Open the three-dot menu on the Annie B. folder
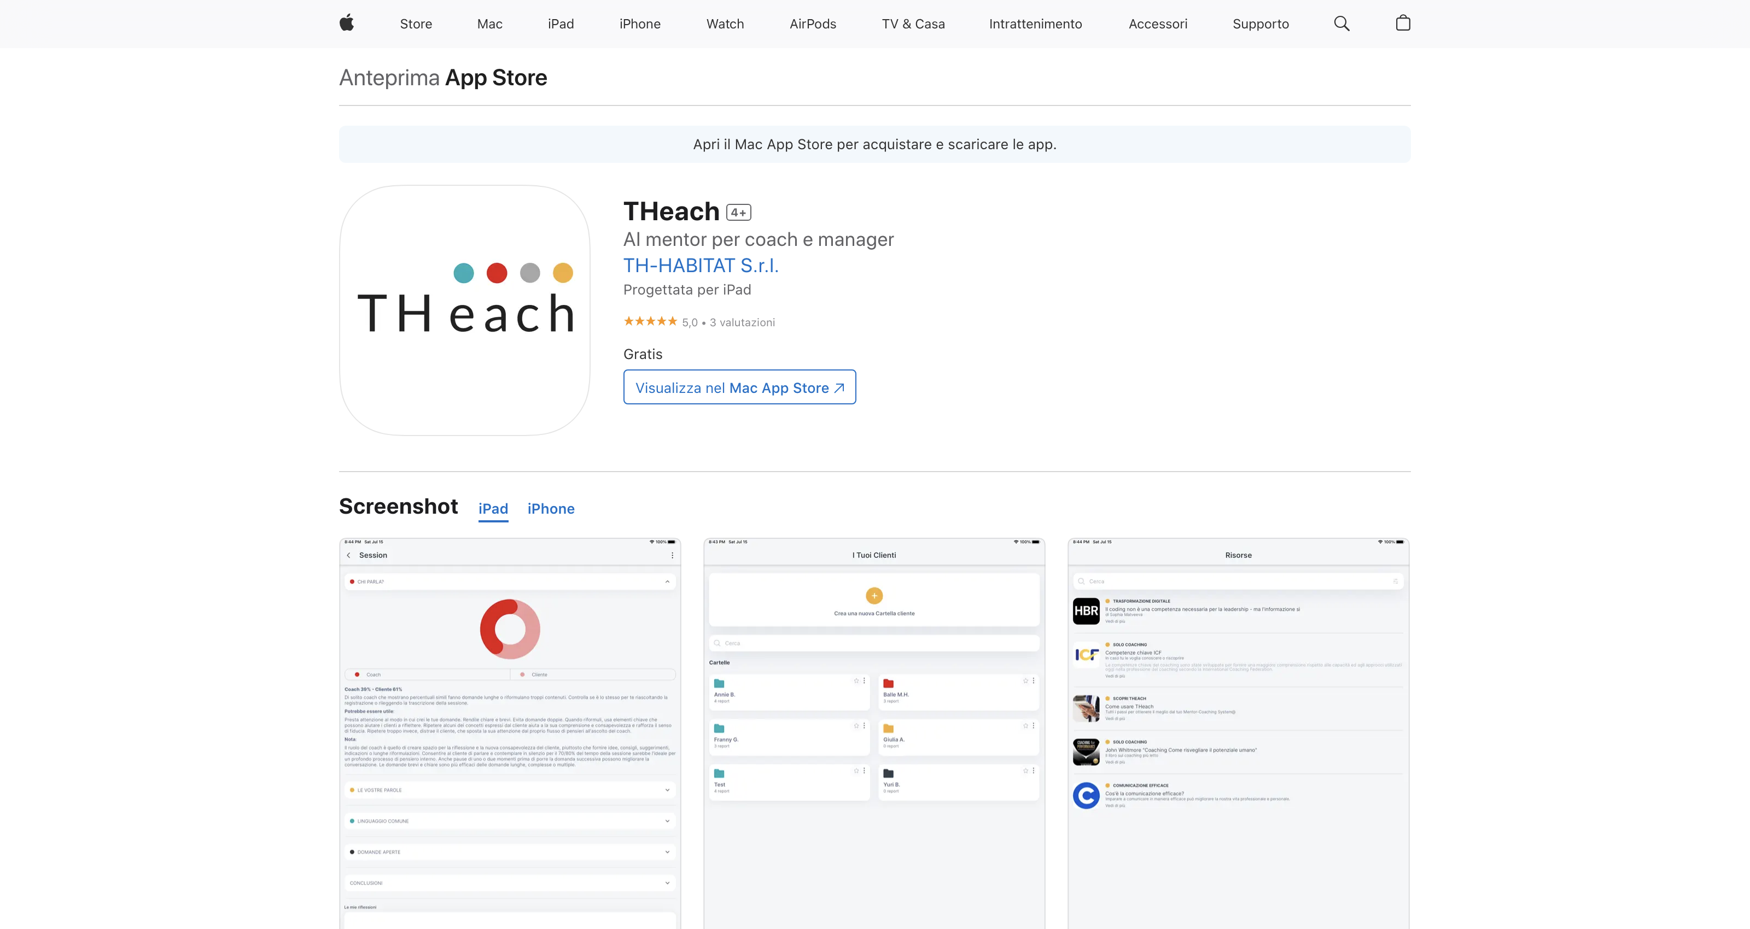1750x929 pixels. [x=864, y=680]
